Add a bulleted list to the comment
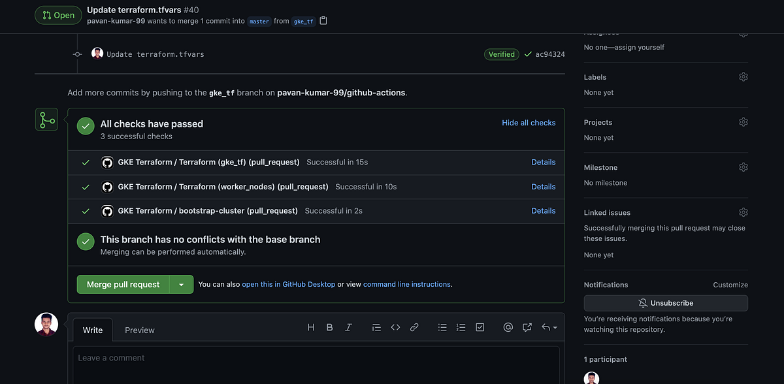Image resolution: width=784 pixels, height=384 pixels. click(442, 327)
